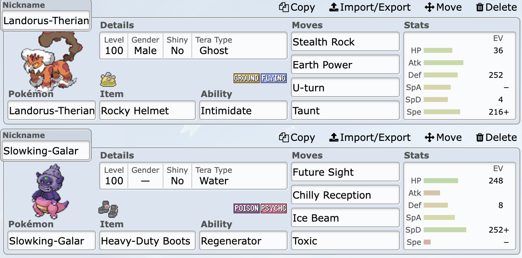Viewport: 522px width, 258px height.
Task: Click Landorus-Therian Spe stat bar
Action: (442, 112)
